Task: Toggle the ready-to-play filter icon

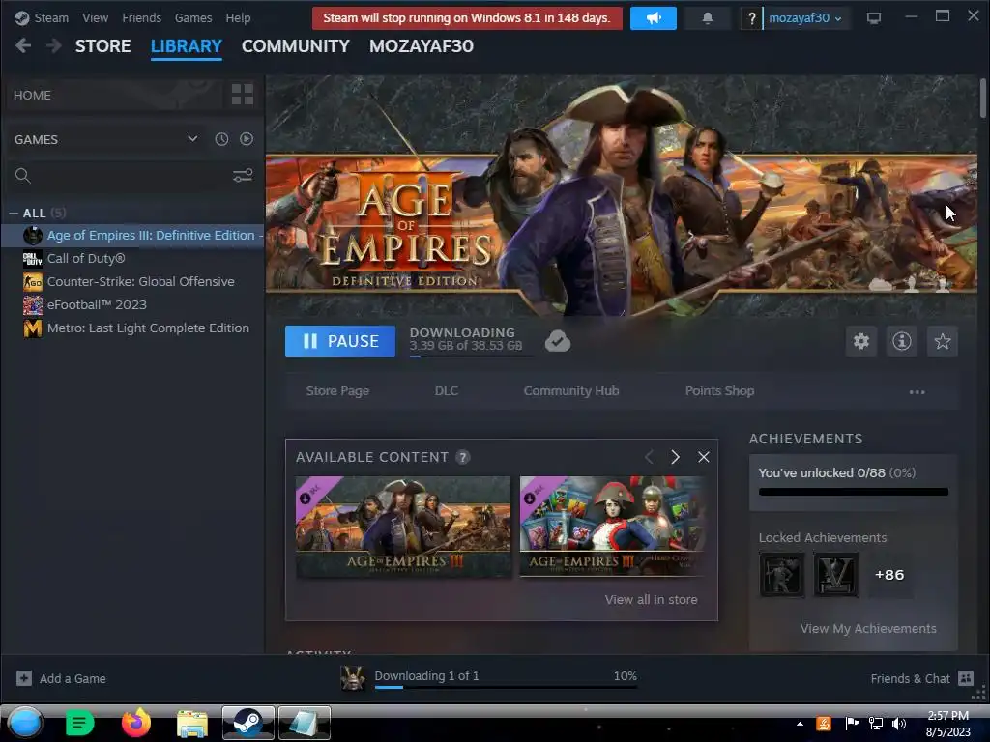Action: coord(247,139)
